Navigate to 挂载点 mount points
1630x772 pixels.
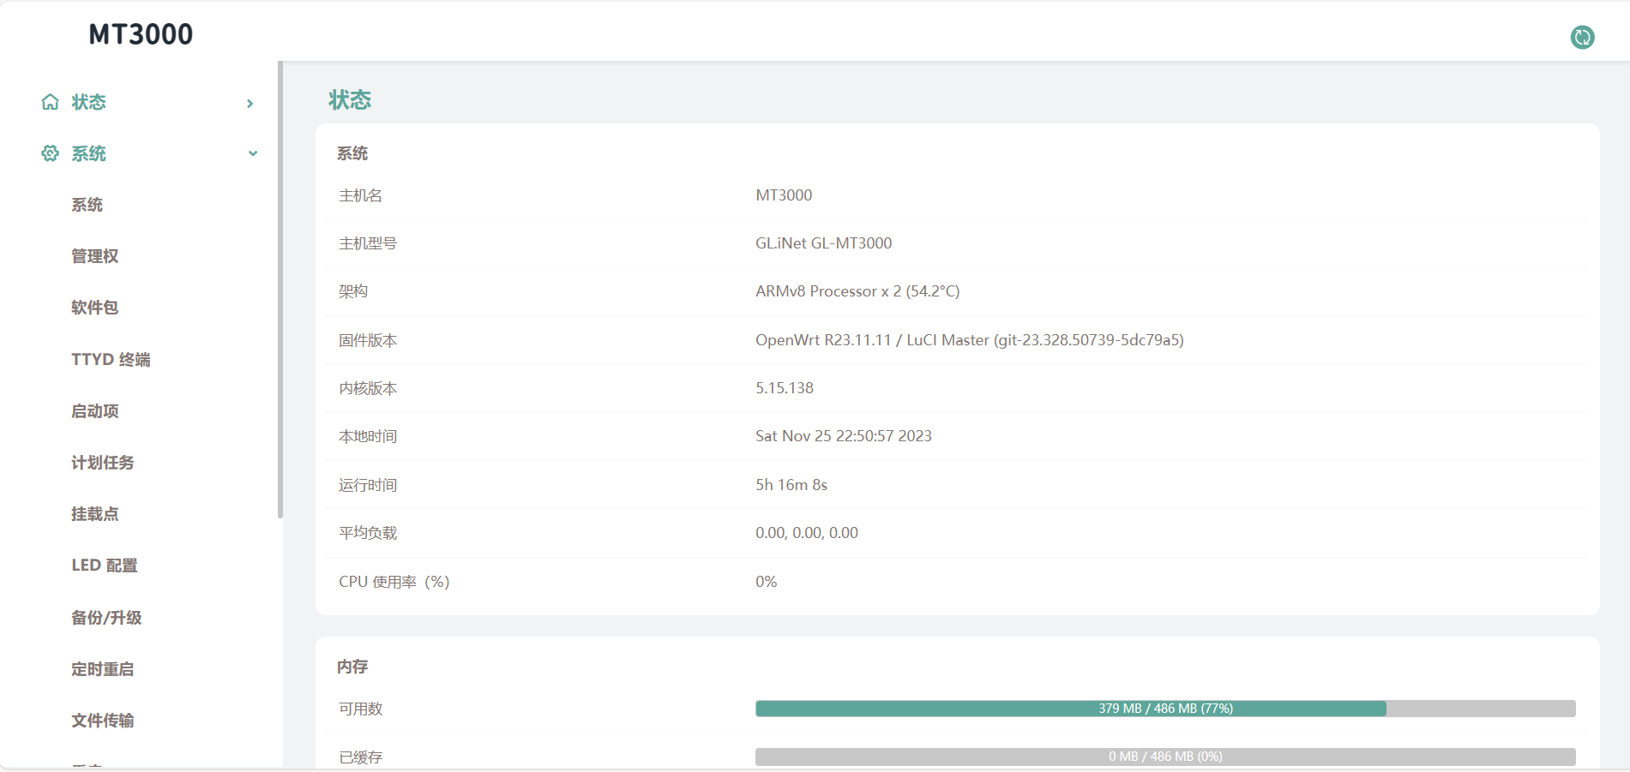click(x=94, y=514)
